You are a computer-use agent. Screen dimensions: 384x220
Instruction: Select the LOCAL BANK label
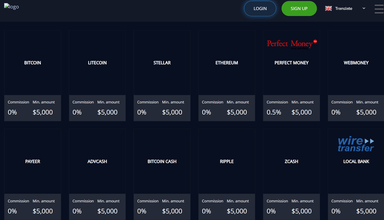click(x=356, y=162)
